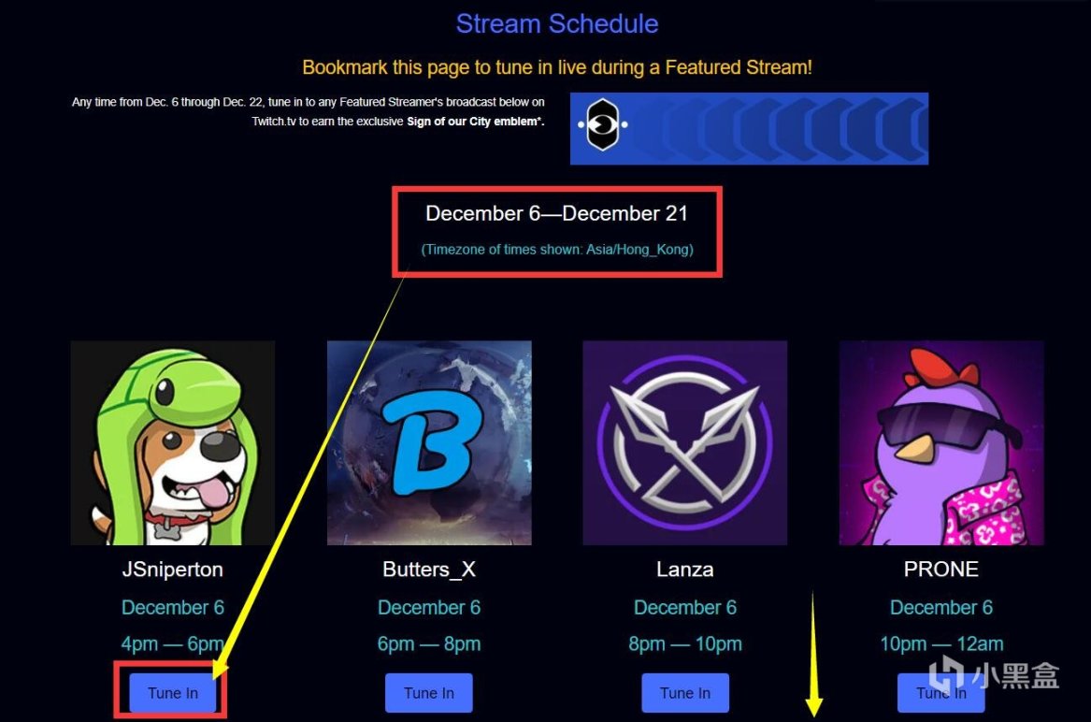Click the blue emblem banner image
This screenshot has height=722, width=1091.
coord(750,129)
